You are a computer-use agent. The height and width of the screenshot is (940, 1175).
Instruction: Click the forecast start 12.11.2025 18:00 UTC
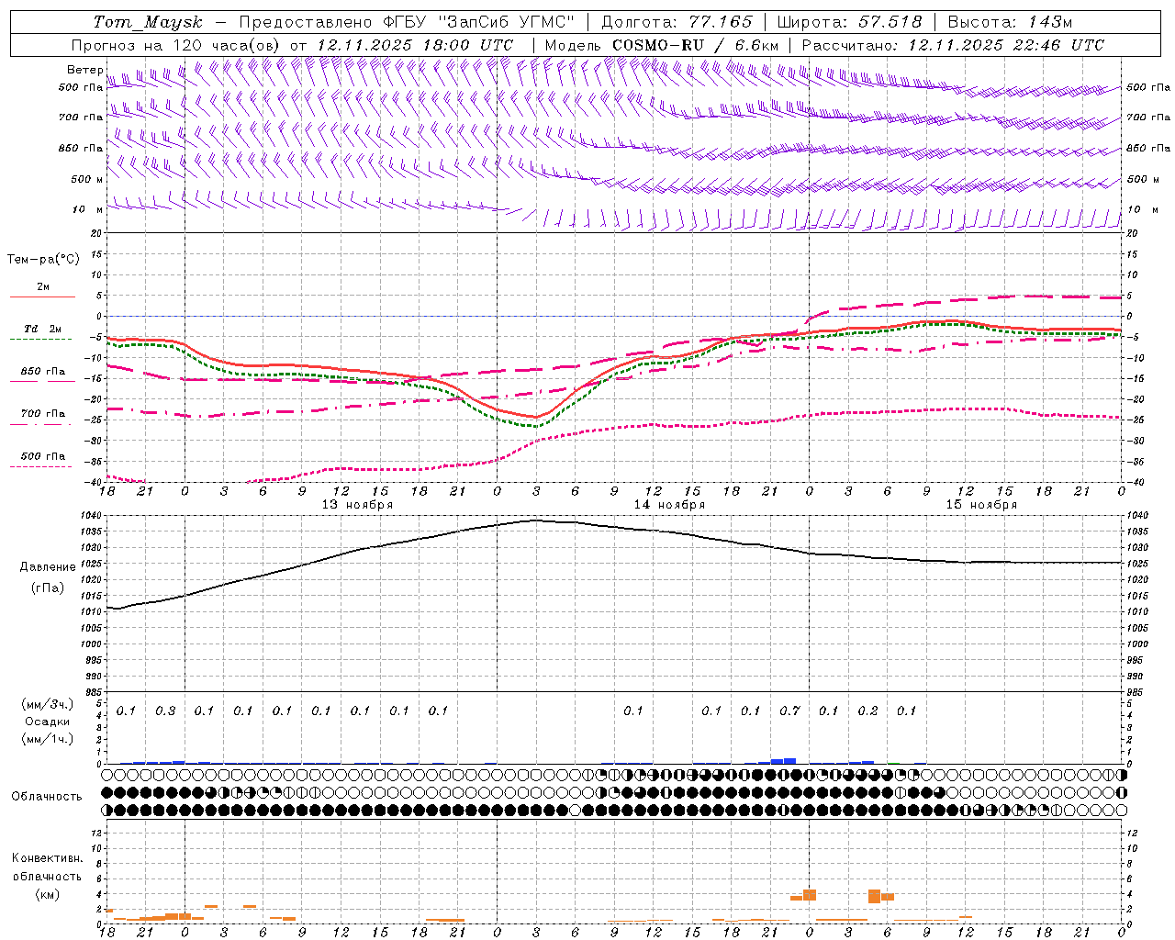point(415,45)
